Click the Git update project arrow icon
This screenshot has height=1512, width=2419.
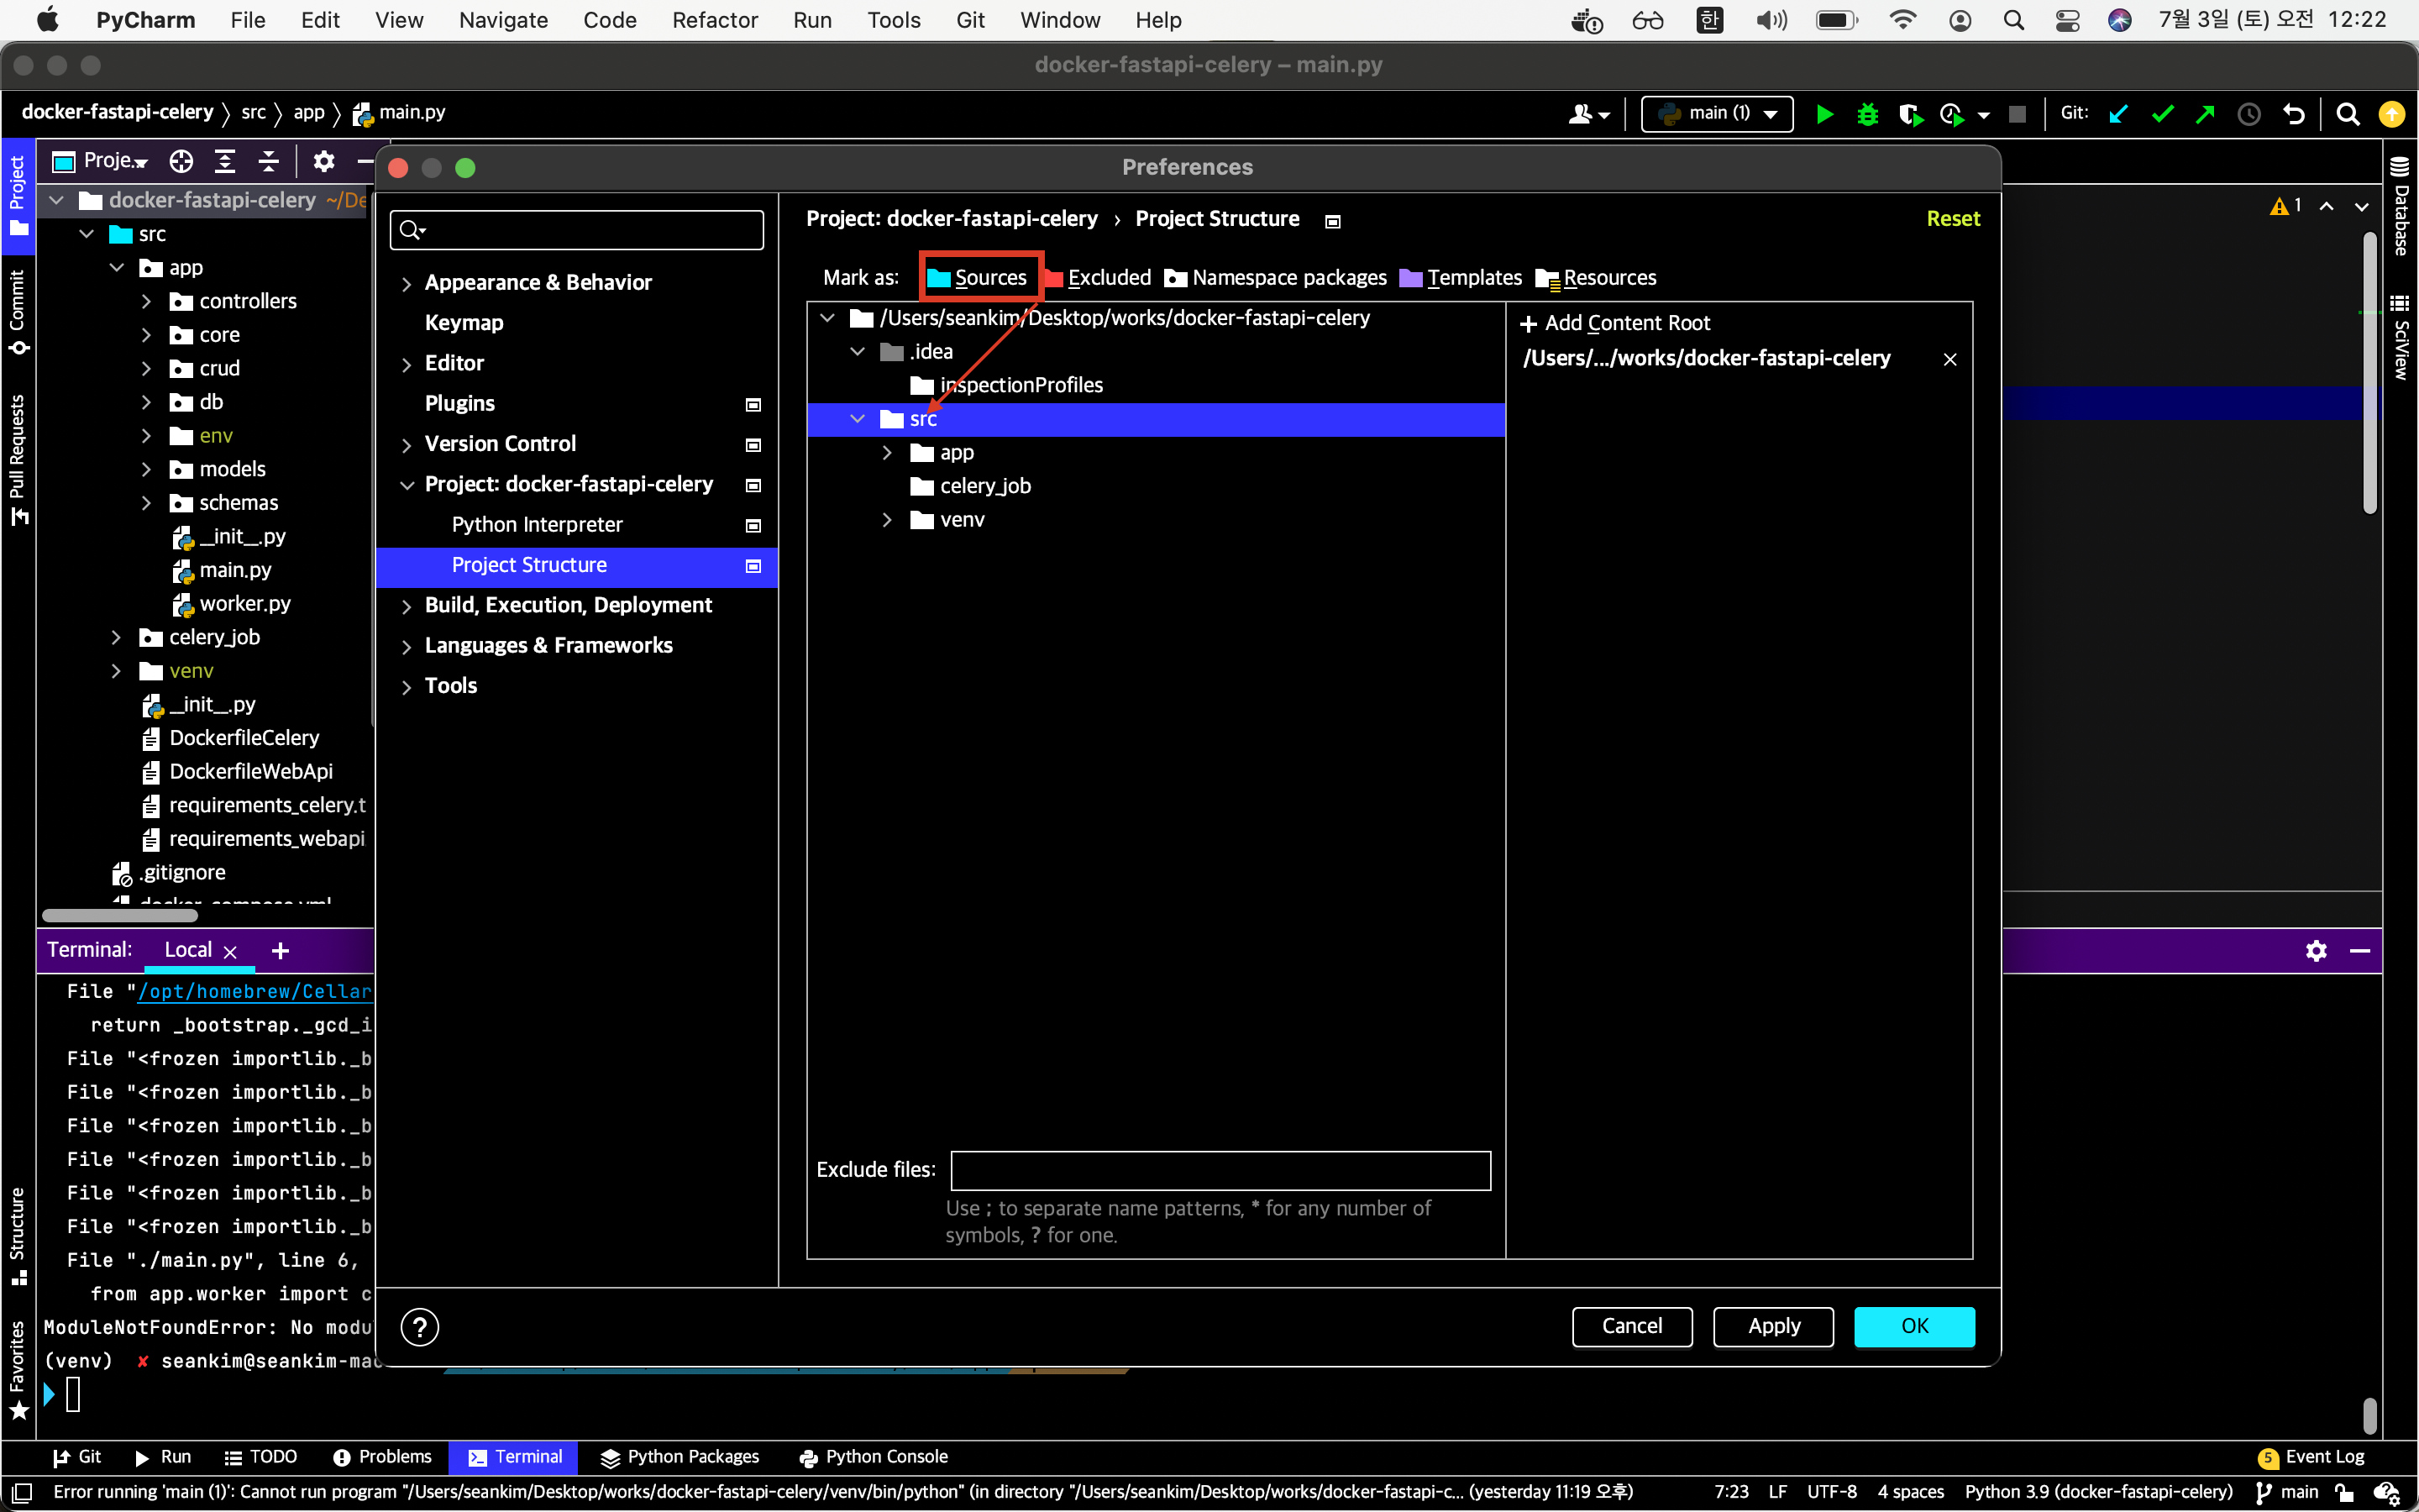[x=2118, y=114]
